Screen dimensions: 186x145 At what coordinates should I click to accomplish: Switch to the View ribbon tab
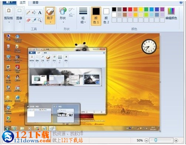coord(35,2)
